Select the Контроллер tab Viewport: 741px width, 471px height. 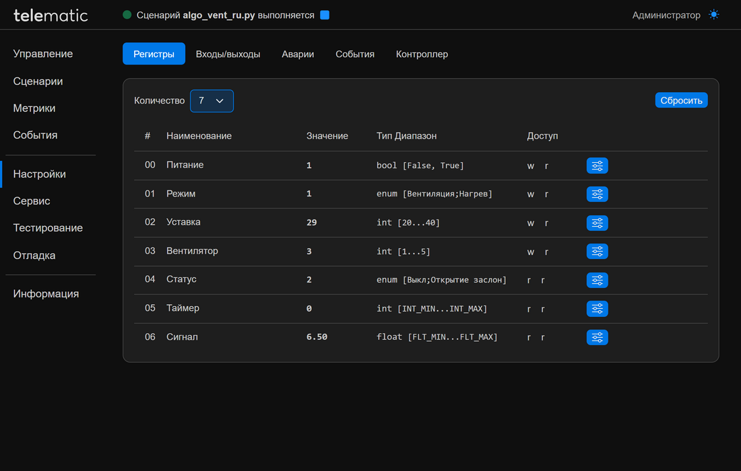tap(422, 54)
